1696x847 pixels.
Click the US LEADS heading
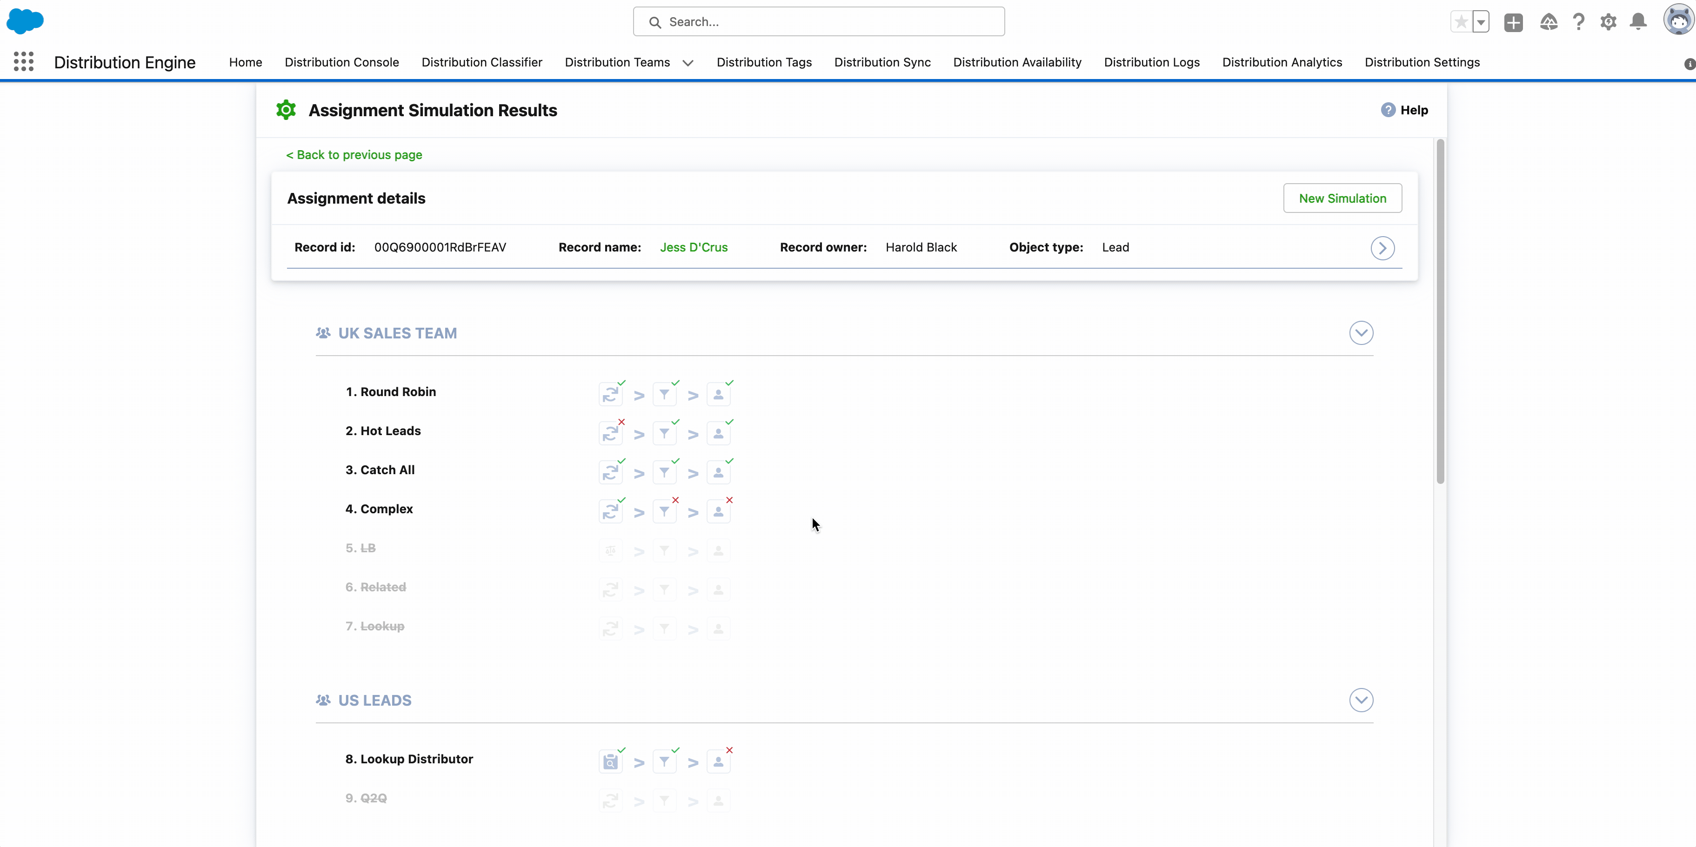pyautogui.click(x=374, y=700)
